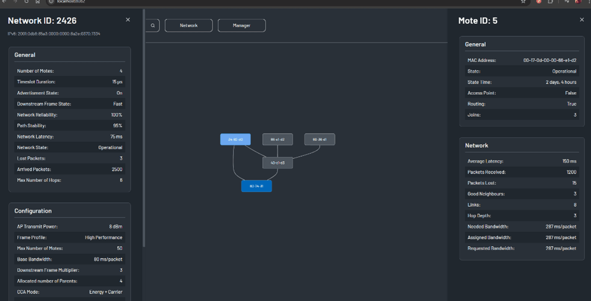Click the Packets Received row
Screen dimensions: 591x301
522,172
